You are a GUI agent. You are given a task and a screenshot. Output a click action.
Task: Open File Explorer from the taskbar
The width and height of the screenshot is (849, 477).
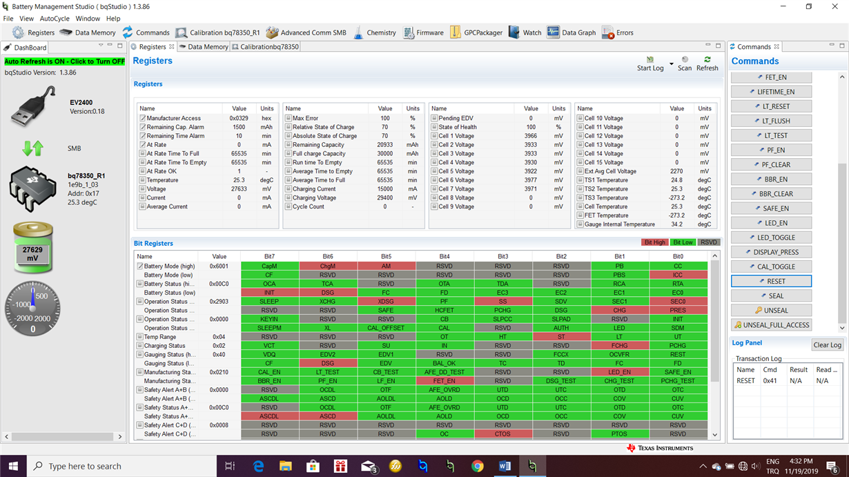tap(286, 467)
